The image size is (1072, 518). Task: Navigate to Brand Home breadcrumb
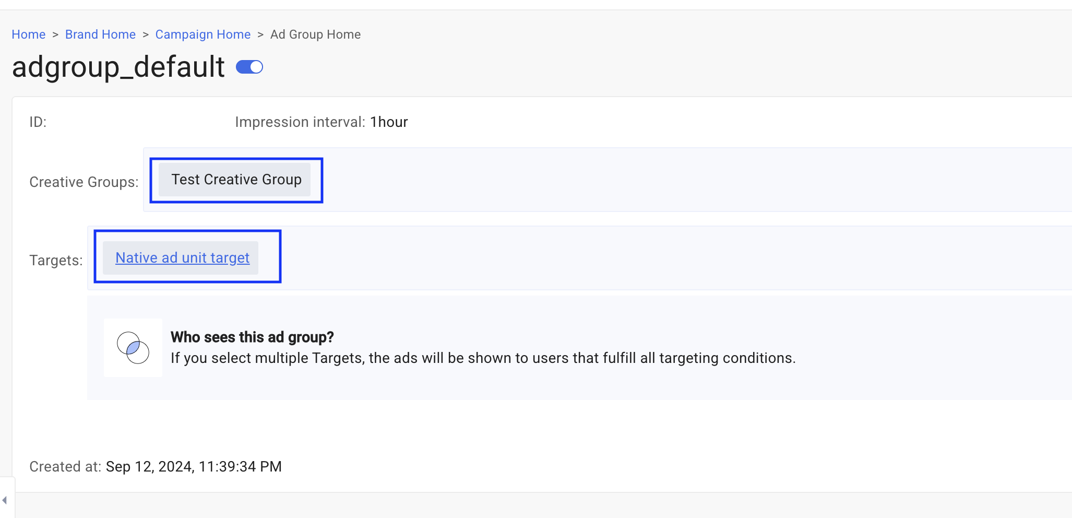click(x=100, y=34)
